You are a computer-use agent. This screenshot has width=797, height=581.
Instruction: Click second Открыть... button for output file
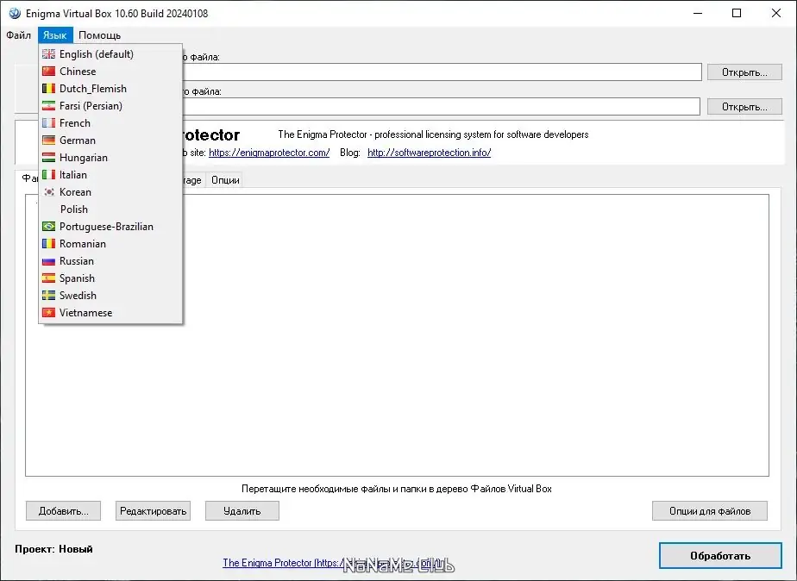(x=744, y=107)
